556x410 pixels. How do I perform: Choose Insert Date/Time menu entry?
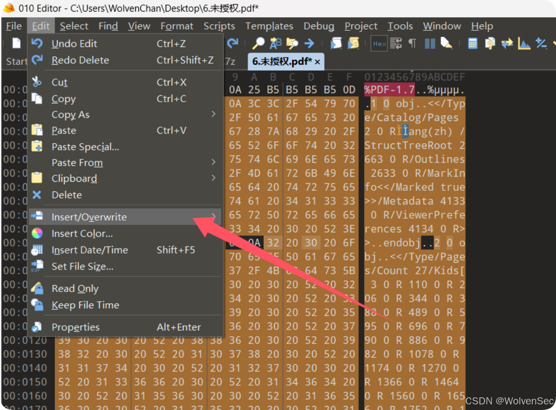point(125,250)
